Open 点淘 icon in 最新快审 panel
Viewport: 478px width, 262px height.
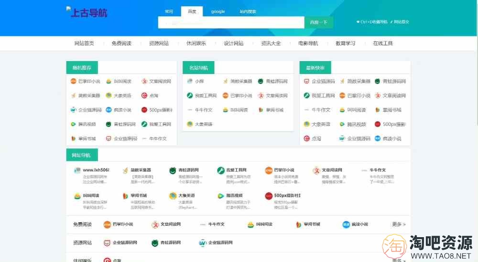coord(306,138)
